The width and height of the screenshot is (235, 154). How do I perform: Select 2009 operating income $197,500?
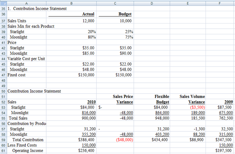tap(223, 150)
